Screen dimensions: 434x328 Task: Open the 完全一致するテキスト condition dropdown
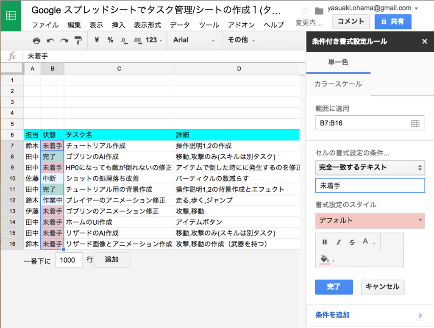point(370,167)
